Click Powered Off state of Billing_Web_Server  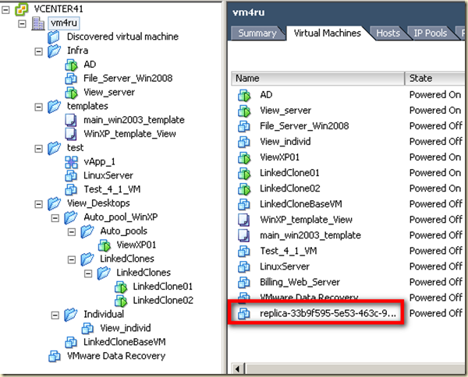tap(436, 282)
